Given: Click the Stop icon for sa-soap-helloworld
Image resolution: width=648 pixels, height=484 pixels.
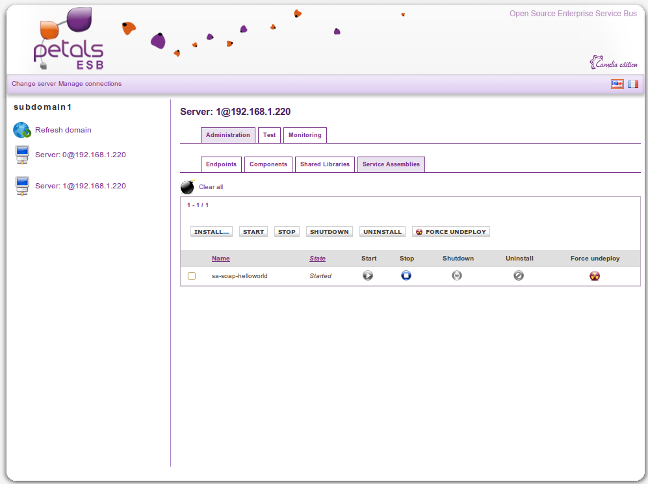Looking at the screenshot, I should click(406, 275).
